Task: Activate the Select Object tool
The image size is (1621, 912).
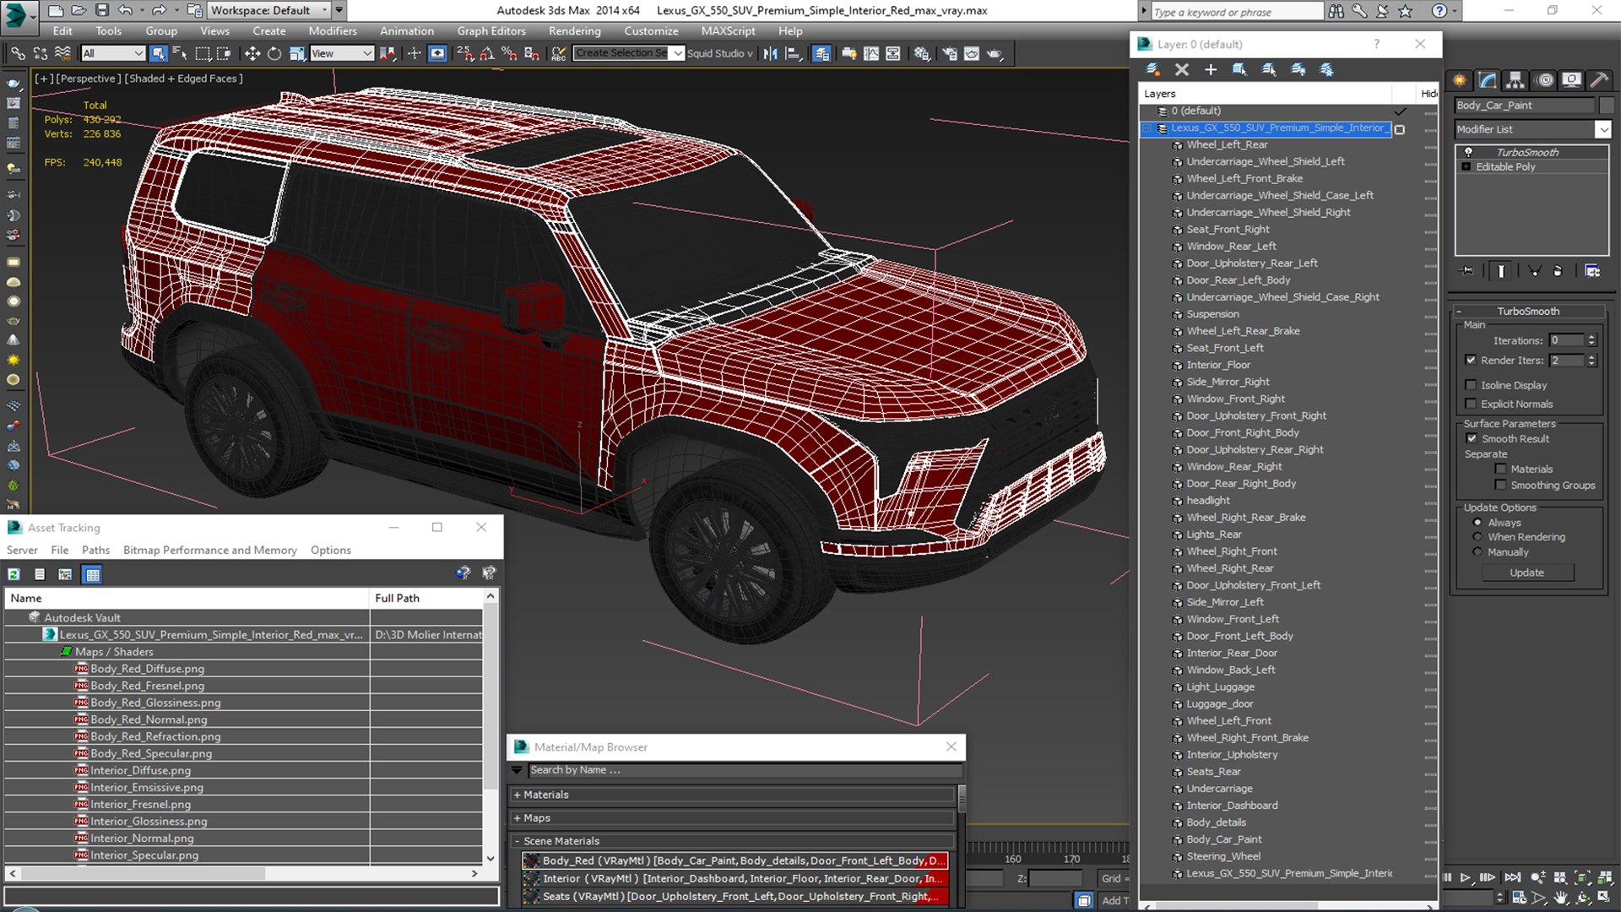Action: coord(158,53)
